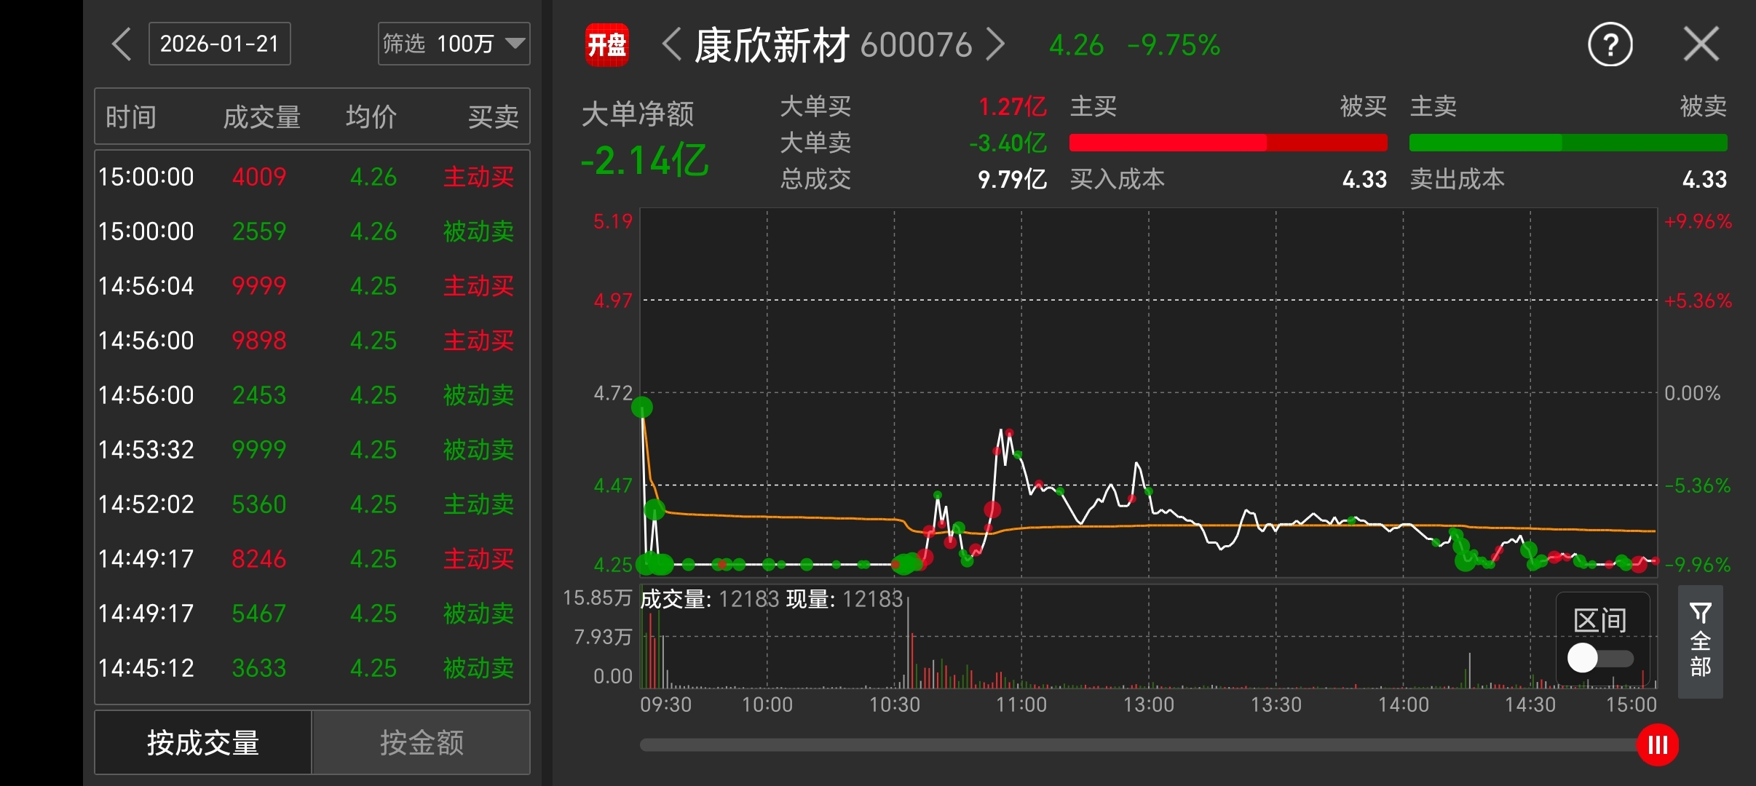Switch to next stock arrow
This screenshot has height=786, width=1756.
click(996, 44)
